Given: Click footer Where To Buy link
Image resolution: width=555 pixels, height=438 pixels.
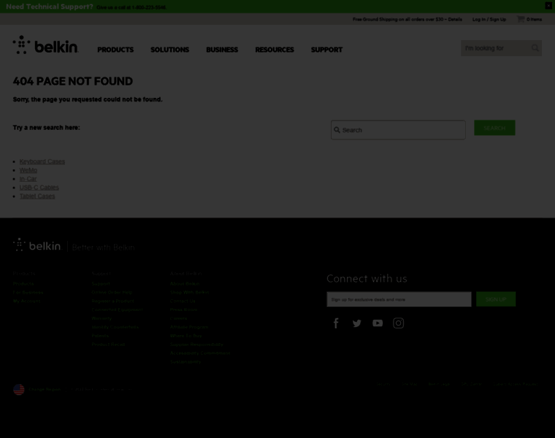Looking at the screenshot, I should click(185, 336).
